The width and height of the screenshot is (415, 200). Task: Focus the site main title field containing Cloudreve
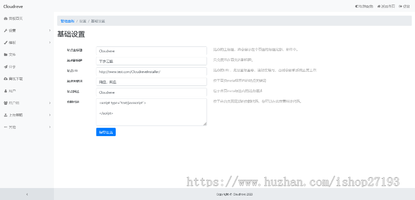(x=151, y=51)
